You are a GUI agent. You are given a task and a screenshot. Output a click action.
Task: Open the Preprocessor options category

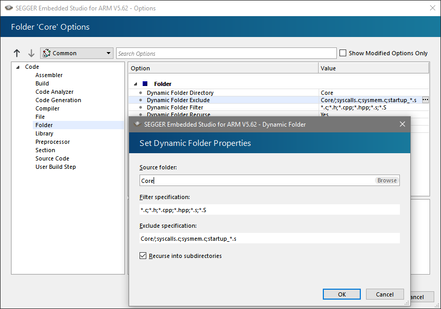[x=53, y=142]
